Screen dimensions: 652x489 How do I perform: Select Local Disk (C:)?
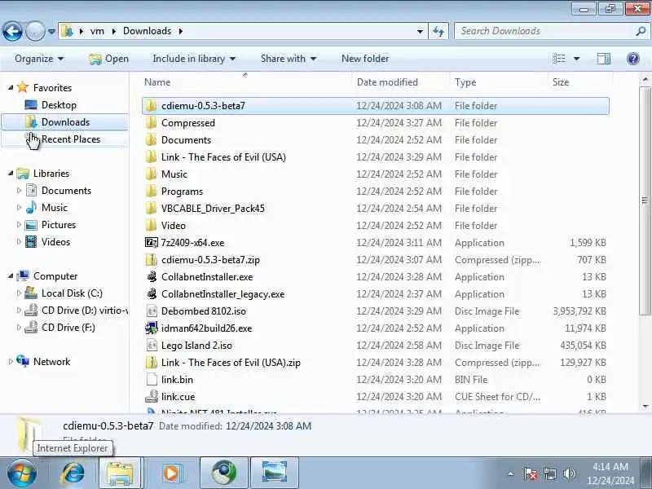(x=72, y=293)
